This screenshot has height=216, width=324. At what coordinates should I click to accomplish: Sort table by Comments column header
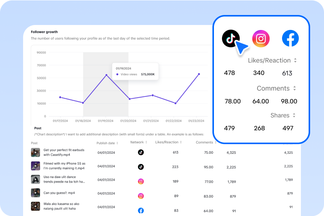[x=206, y=142]
